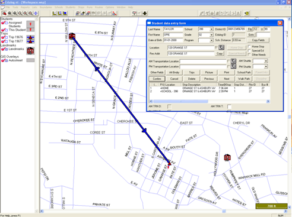
Task: Click the Last Name input field
Action: (173, 29)
